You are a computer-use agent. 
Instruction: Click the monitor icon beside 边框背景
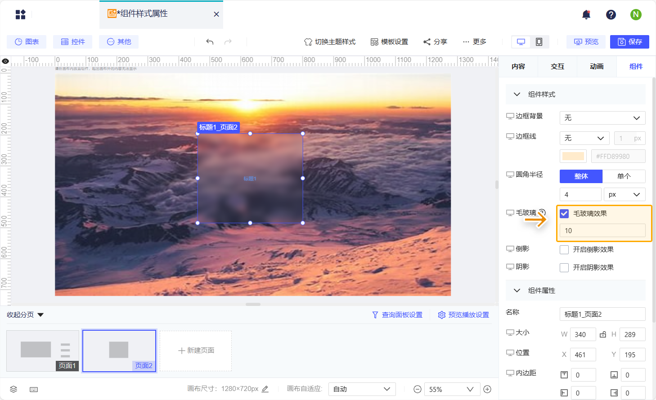pyautogui.click(x=510, y=116)
